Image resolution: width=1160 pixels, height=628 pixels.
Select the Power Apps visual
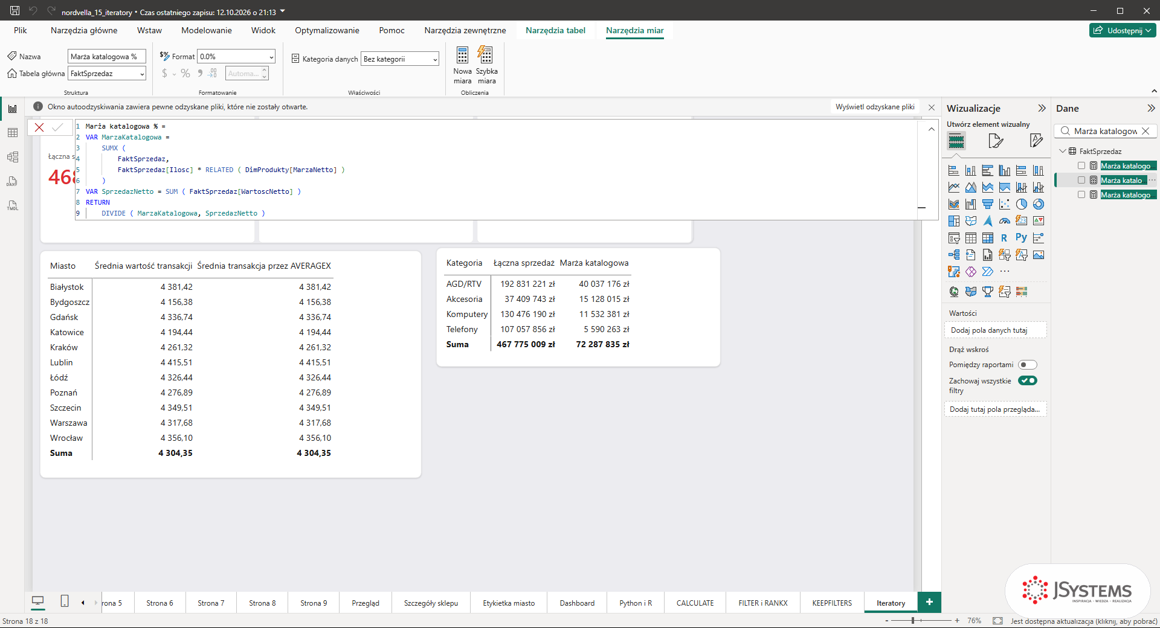[971, 272]
